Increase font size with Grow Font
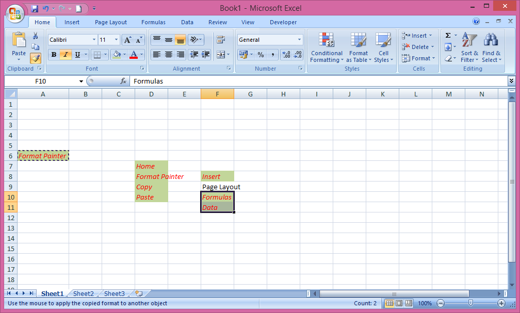Screen dimensions: 520x313 [x=127, y=40]
